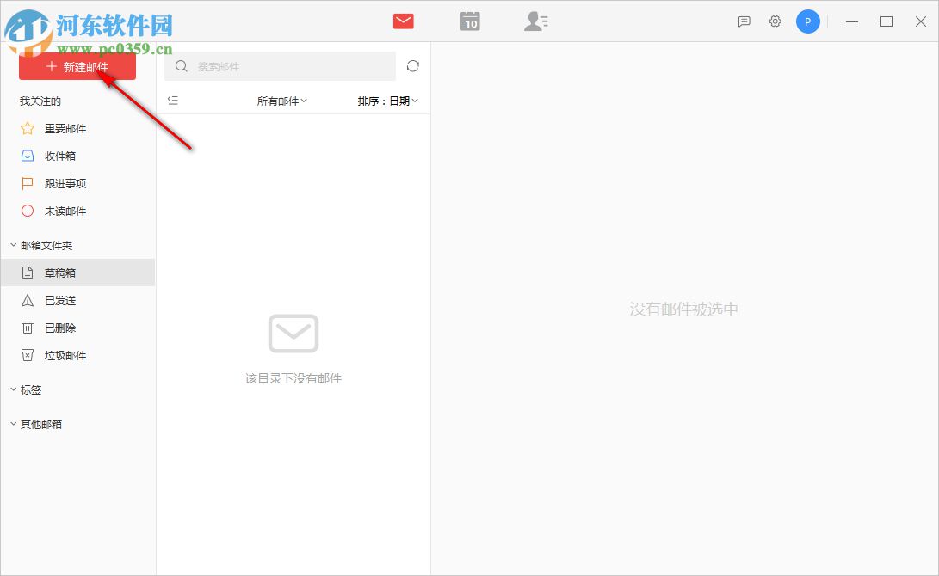Open the Calendar icon in the top bar
939x576 pixels.
pyautogui.click(x=470, y=21)
